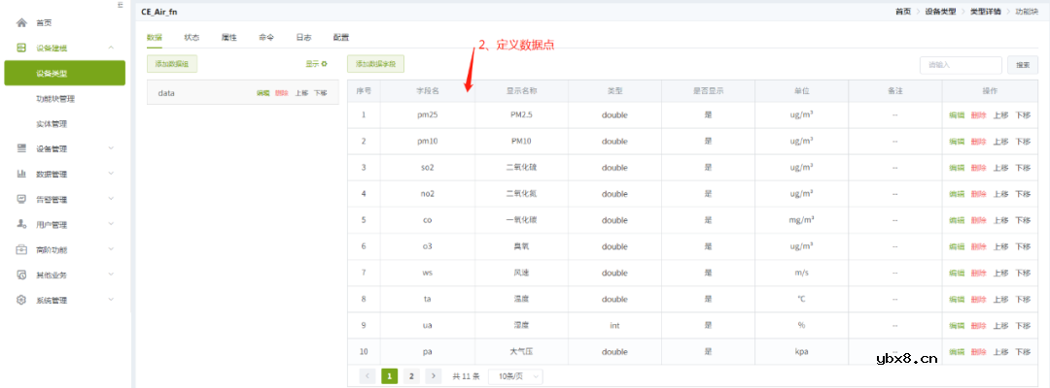Click 上移 for the data group
This screenshot has height=388, width=1050.
(301, 93)
